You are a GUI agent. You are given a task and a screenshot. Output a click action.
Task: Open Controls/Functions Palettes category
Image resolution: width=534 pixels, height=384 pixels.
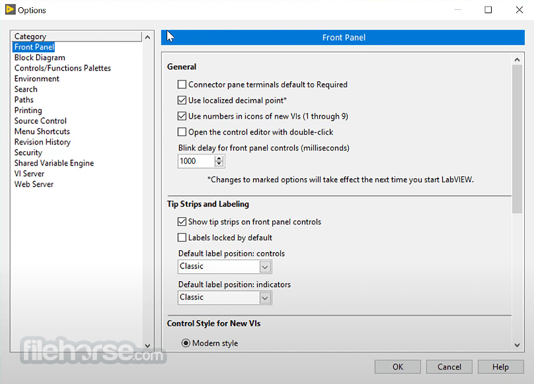tap(63, 68)
